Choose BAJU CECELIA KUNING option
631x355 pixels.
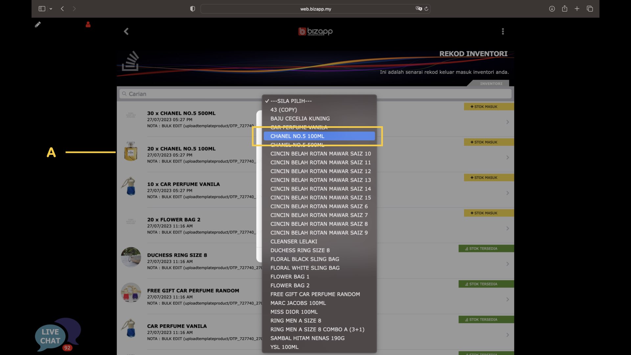point(319,119)
